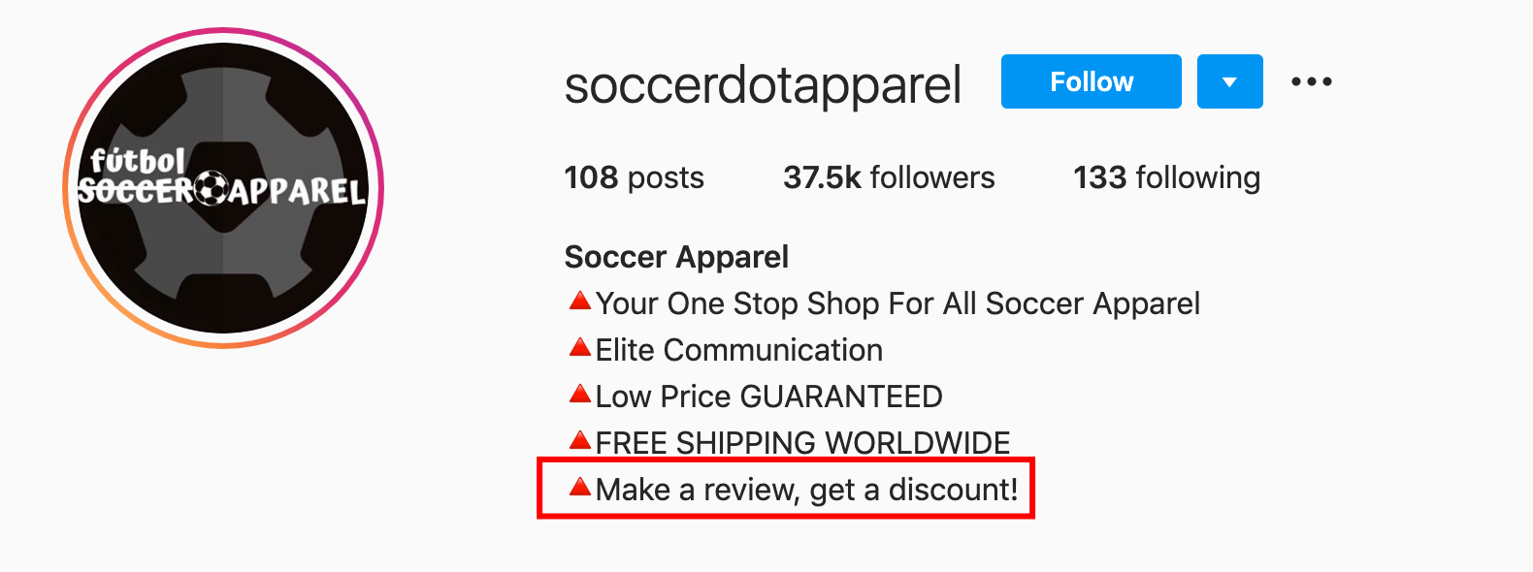The width and height of the screenshot is (1533, 572).
Task: Click the Soccer Apparel display name
Action: click(676, 257)
